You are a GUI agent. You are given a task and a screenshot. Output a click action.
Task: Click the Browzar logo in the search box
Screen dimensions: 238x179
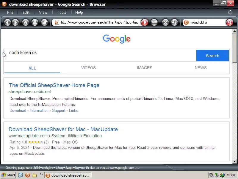tap(186, 23)
